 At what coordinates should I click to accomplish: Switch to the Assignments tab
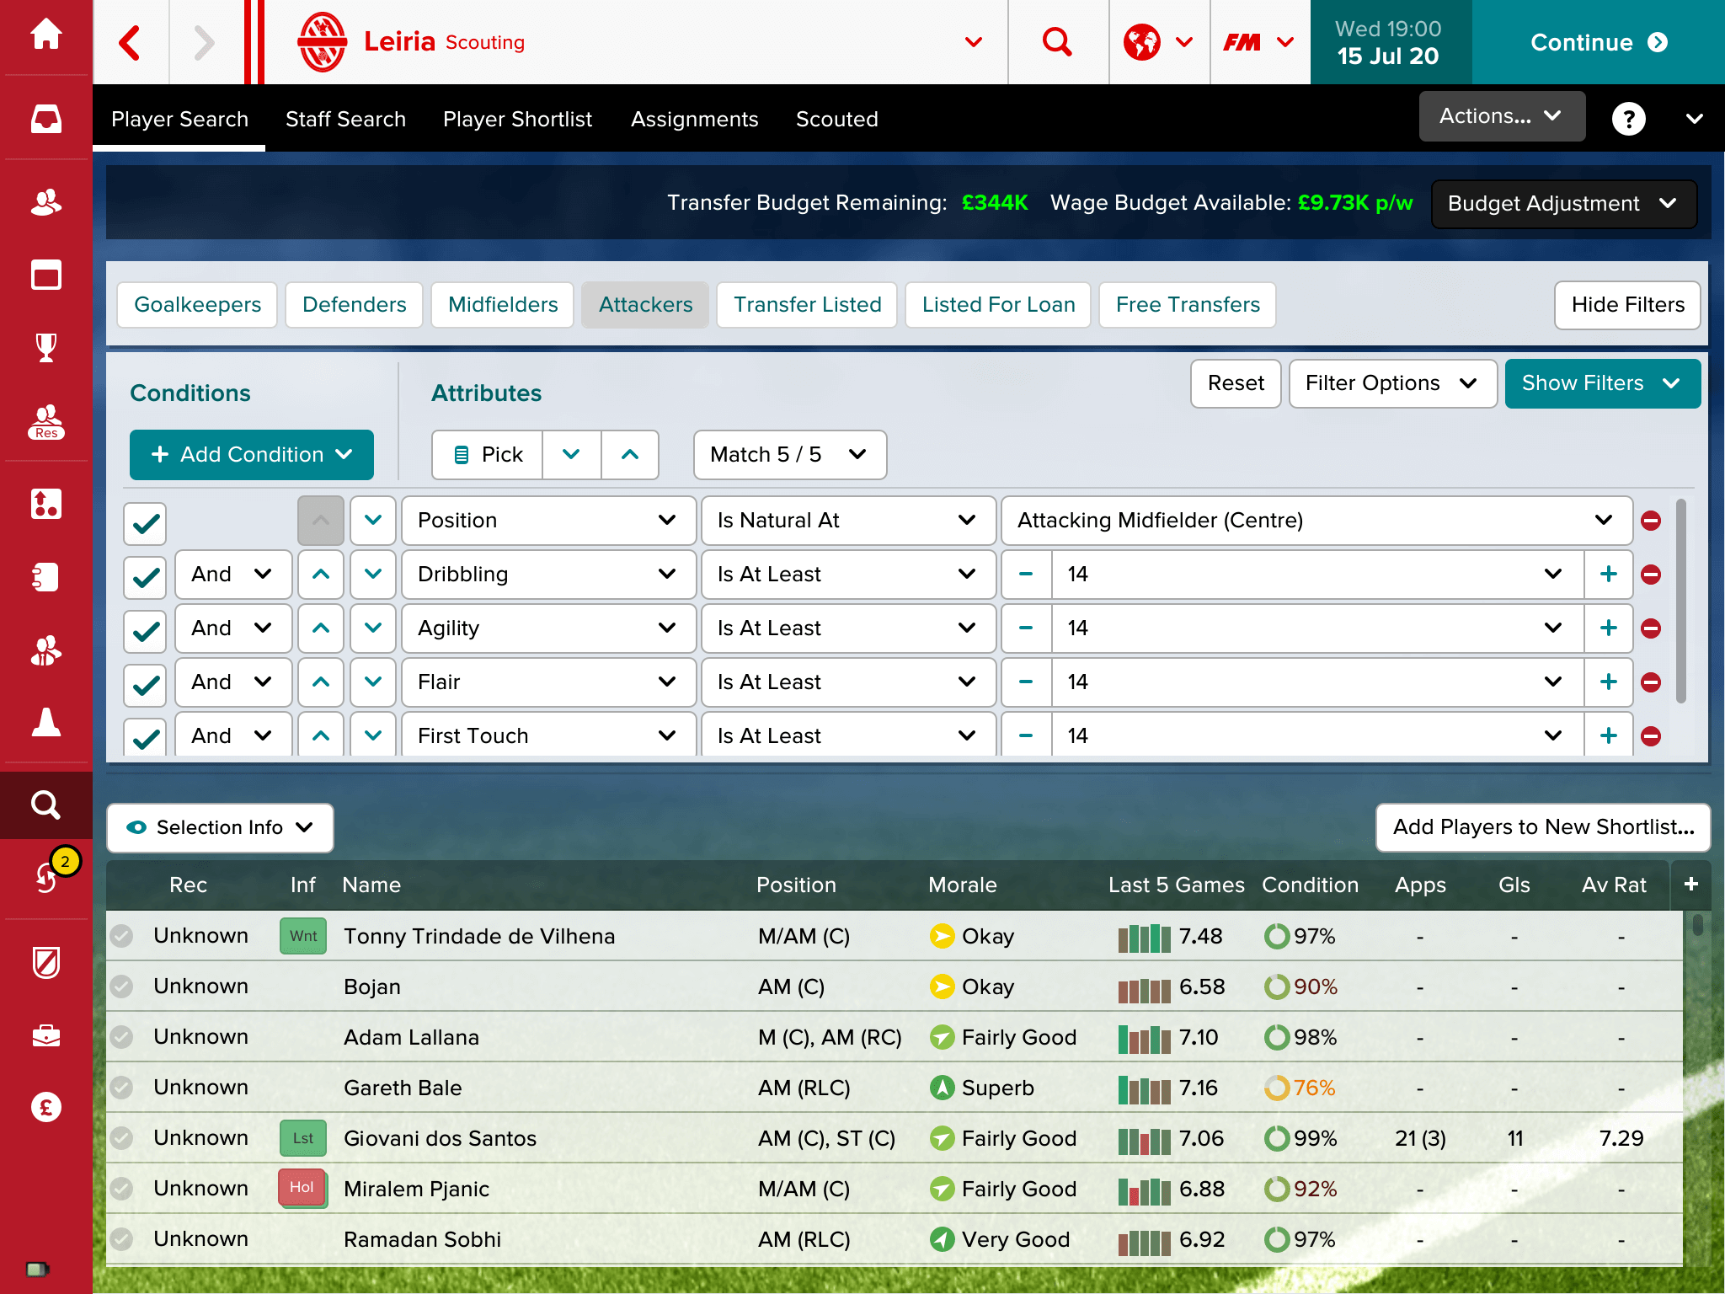point(694,120)
